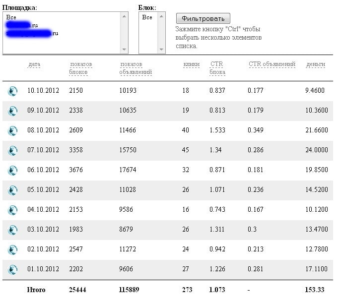Click the globe icon for 07.10.2012
This screenshot has height=303, width=340.
[x=12, y=151]
